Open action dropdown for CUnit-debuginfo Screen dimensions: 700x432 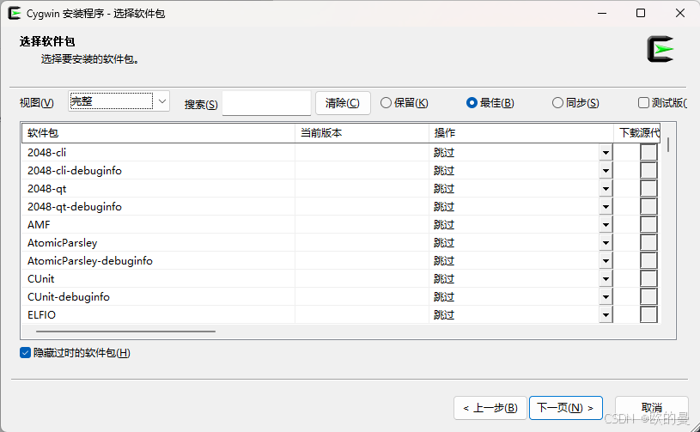coord(606,297)
